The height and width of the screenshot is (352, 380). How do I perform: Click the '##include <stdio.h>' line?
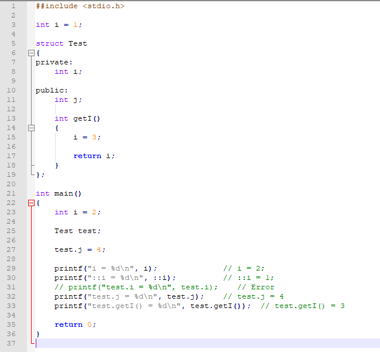[x=80, y=6]
